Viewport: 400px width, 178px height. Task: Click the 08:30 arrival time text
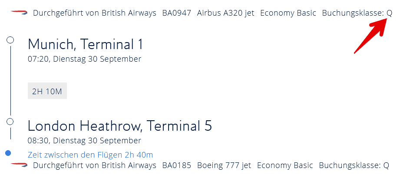click(x=38, y=141)
